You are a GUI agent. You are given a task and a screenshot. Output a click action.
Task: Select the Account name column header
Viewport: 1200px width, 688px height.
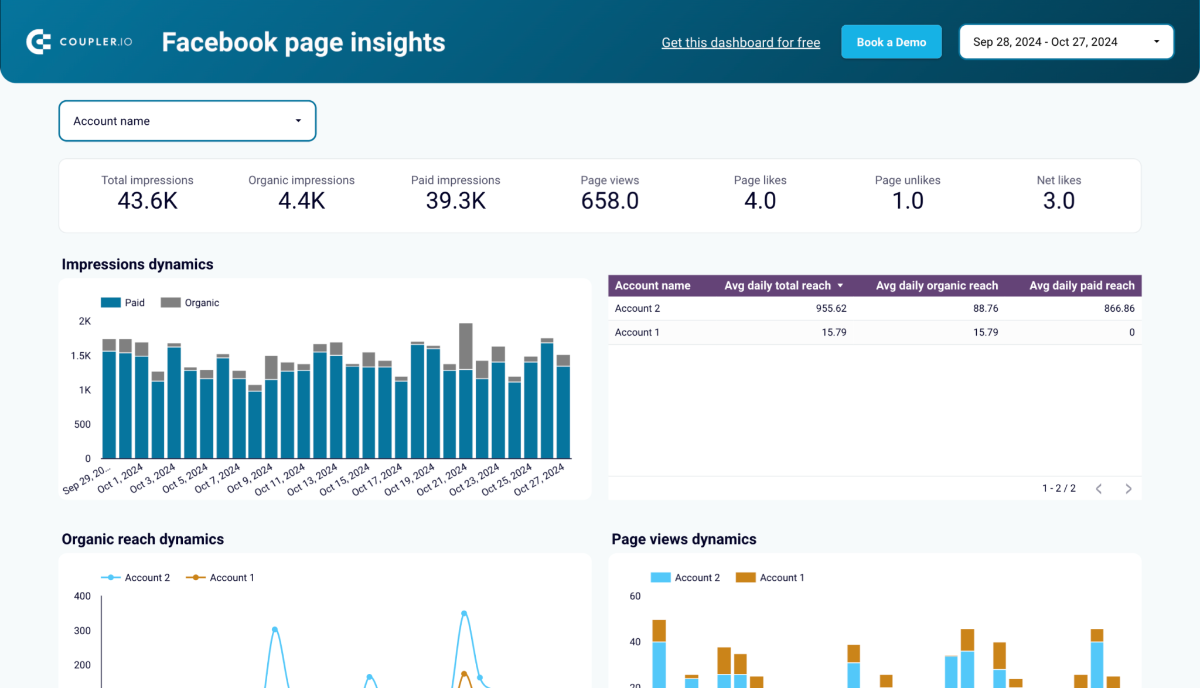(652, 285)
